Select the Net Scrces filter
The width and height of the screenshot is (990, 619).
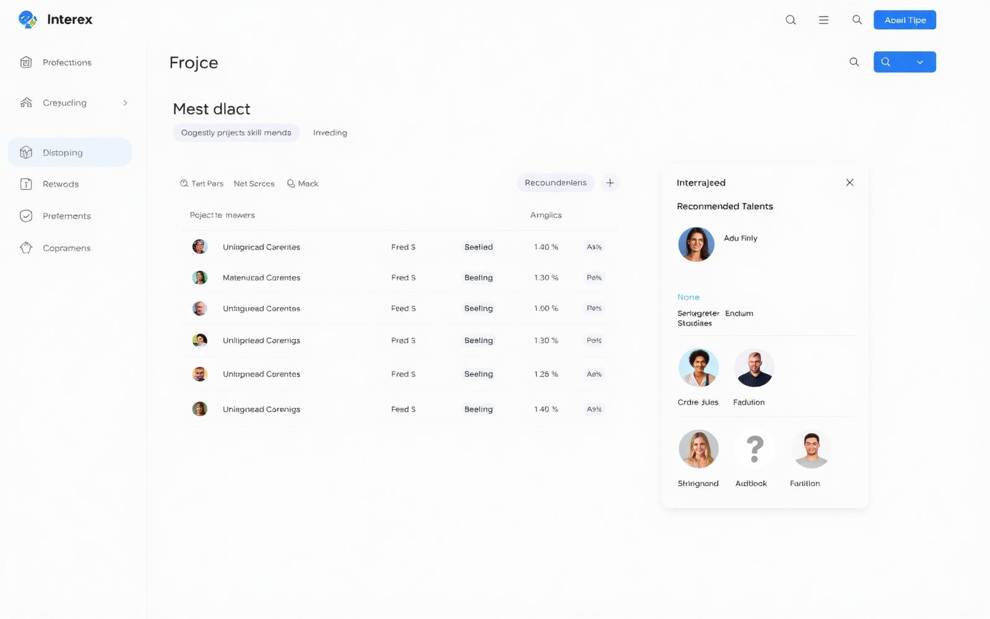254,184
